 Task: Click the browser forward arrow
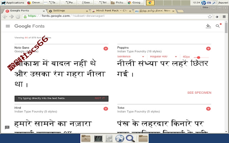[x=11, y=16]
